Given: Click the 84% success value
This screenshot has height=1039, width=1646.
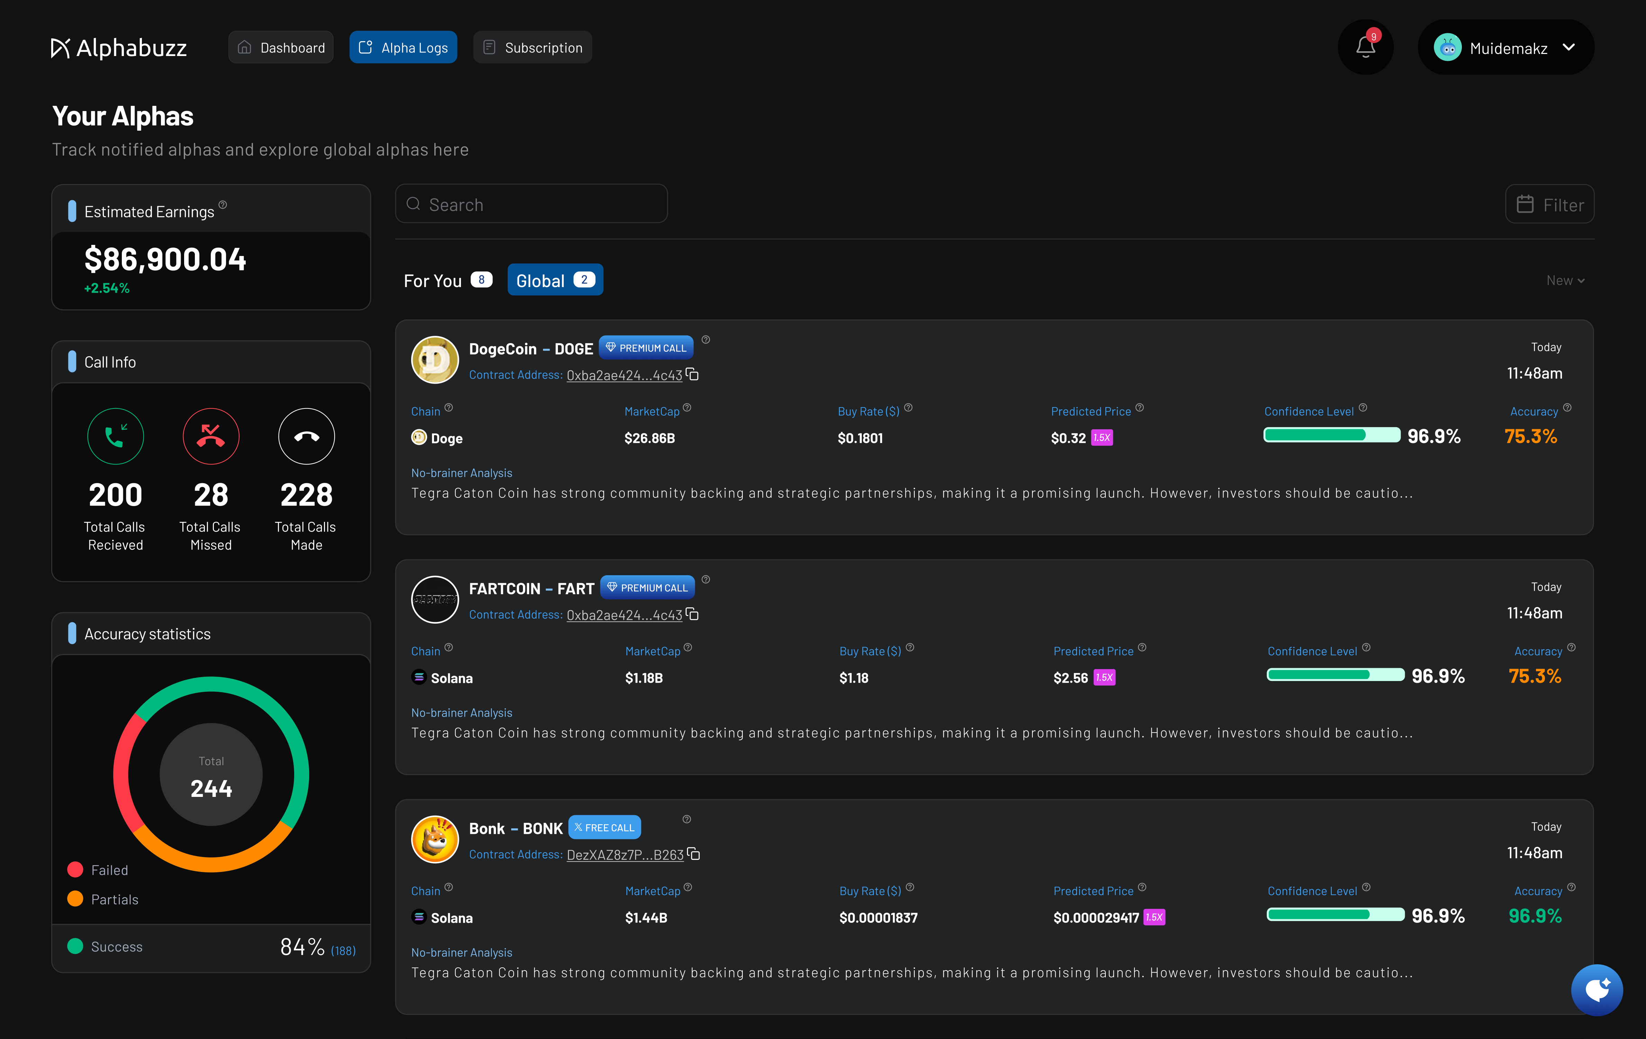Looking at the screenshot, I should pyautogui.click(x=302, y=947).
